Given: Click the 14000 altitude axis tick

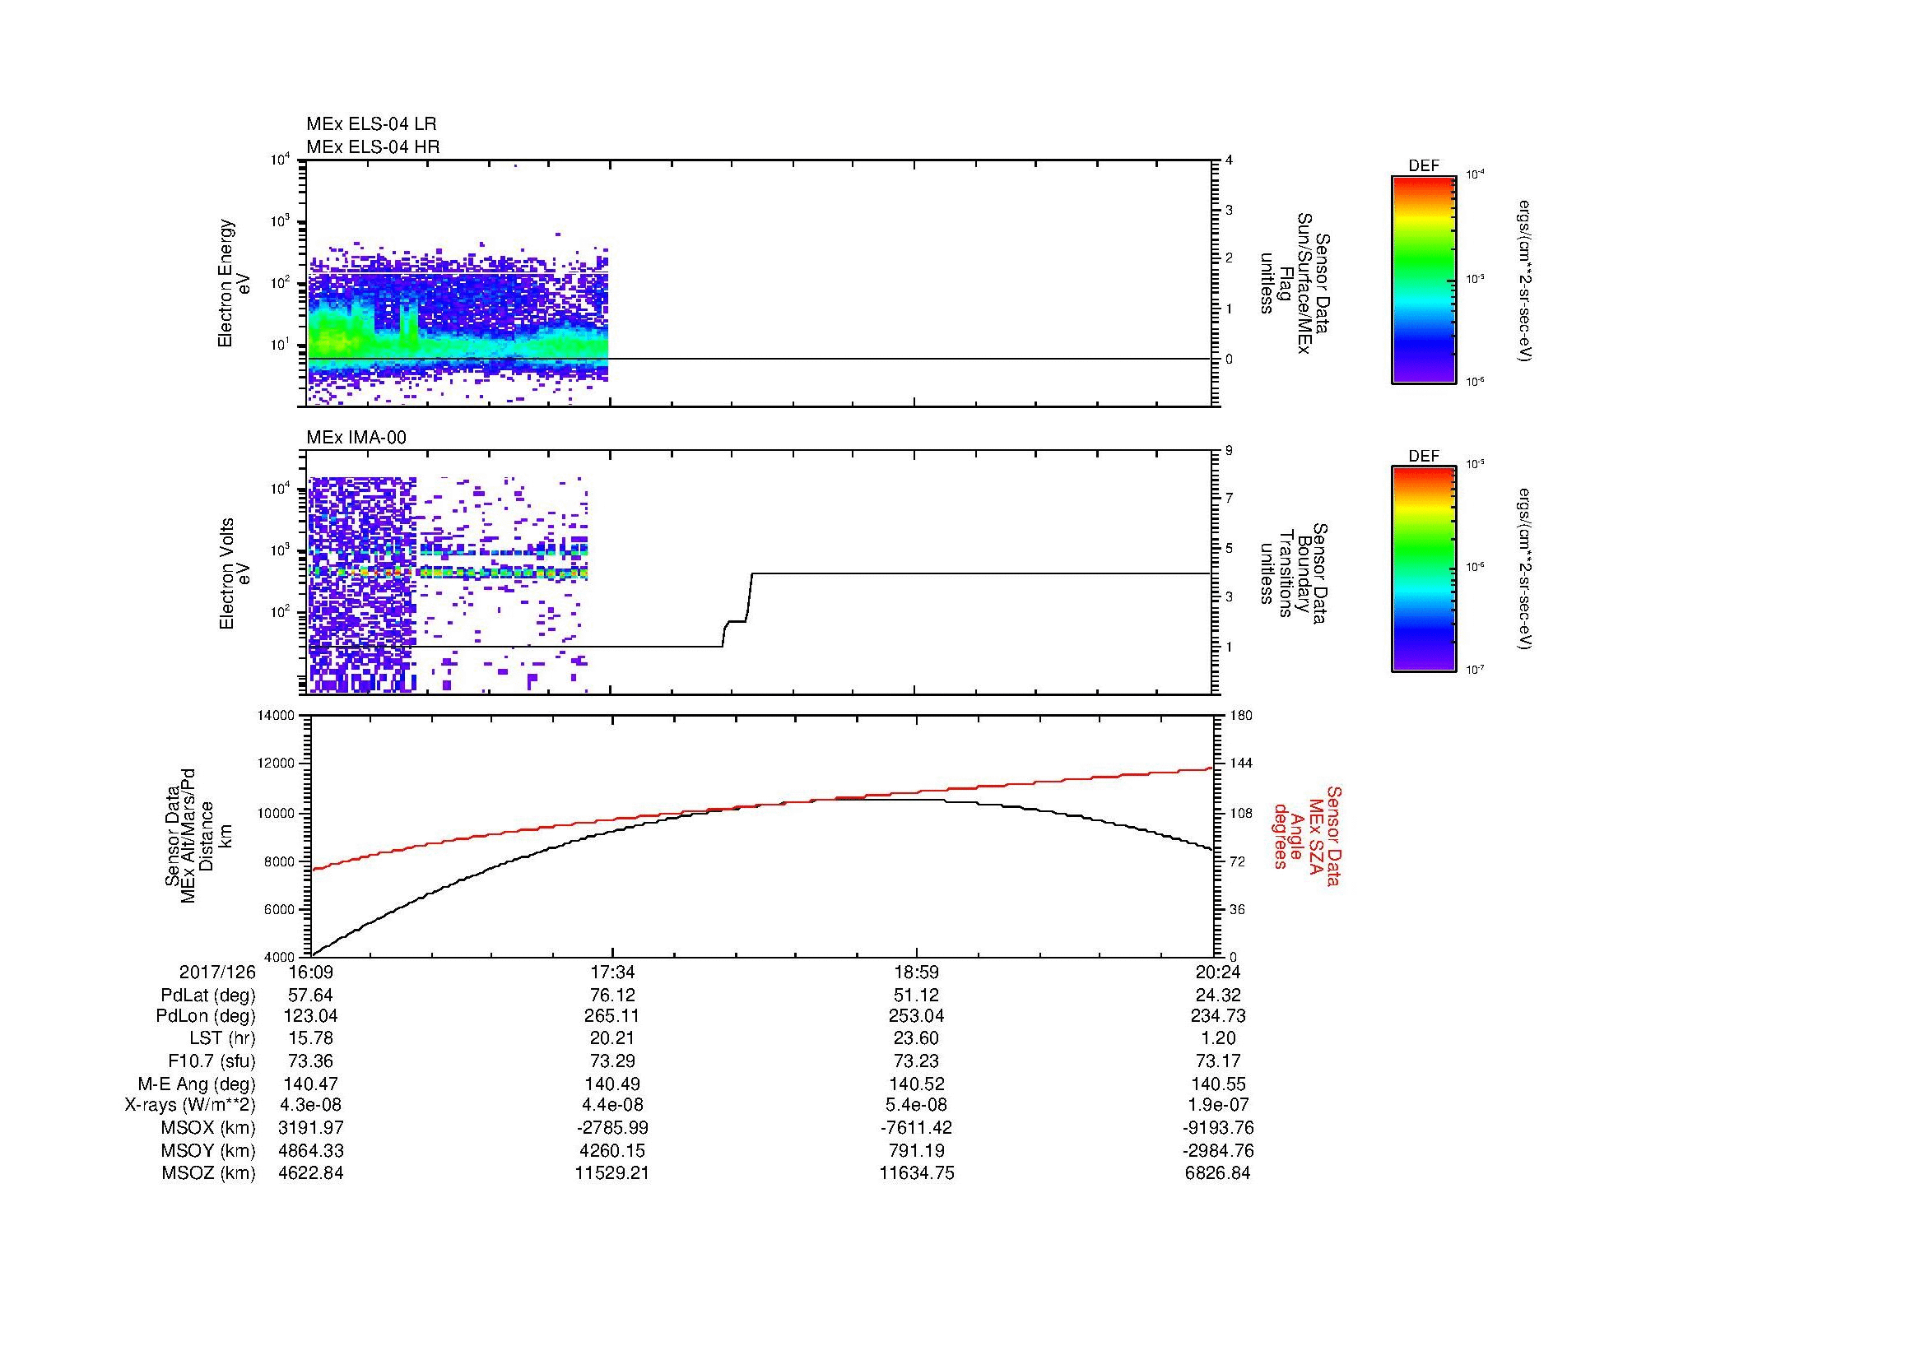Looking at the screenshot, I should coord(276,715).
